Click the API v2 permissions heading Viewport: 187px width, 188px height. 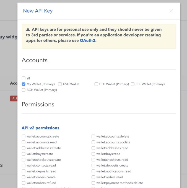click(40, 128)
